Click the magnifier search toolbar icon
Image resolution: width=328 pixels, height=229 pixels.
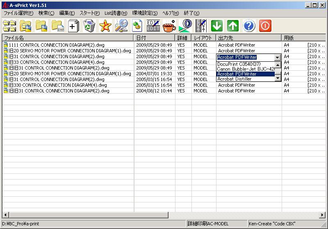coord(121,26)
